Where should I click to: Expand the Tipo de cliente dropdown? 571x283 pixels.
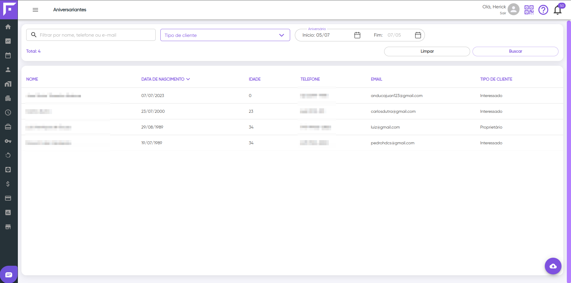(x=225, y=35)
